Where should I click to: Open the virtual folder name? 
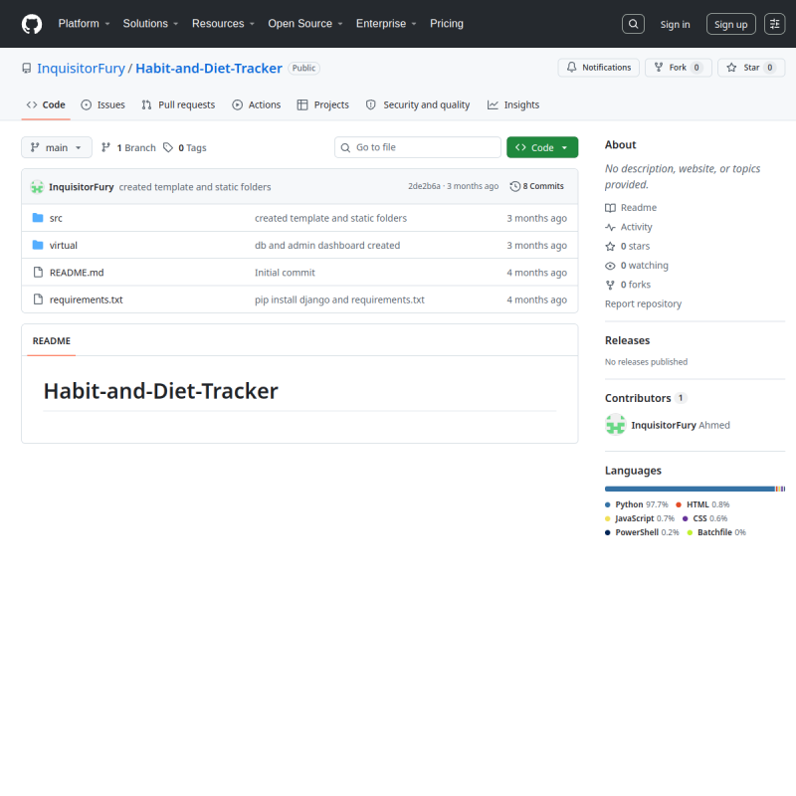(64, 246)
